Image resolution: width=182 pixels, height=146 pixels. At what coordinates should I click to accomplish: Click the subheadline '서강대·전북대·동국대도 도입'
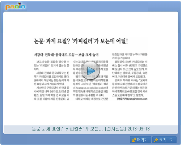(54, 55)
